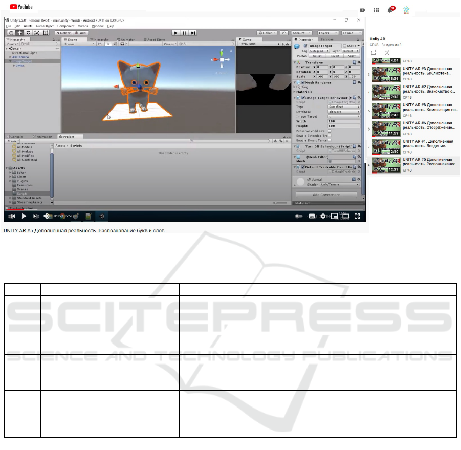Screen dimensions: 461x450
Task: Select the Move tool in Unity toolbar
Action: [x=19, y=33]
